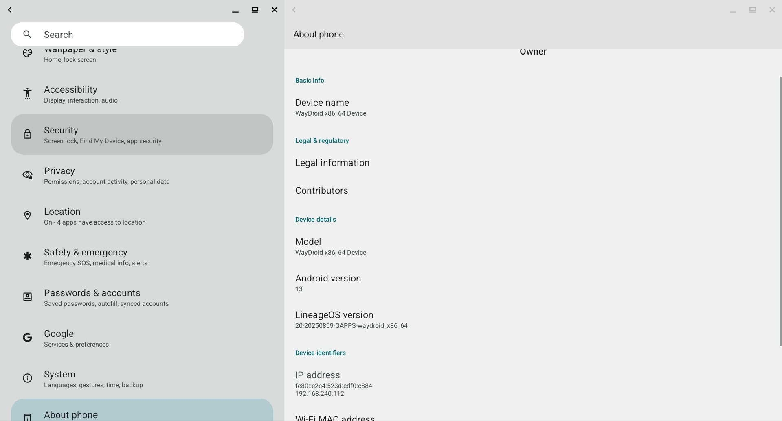
Task: Select the Safety & emergency asterisk icon
Action: pyautogui.click(x=27, y=256)
